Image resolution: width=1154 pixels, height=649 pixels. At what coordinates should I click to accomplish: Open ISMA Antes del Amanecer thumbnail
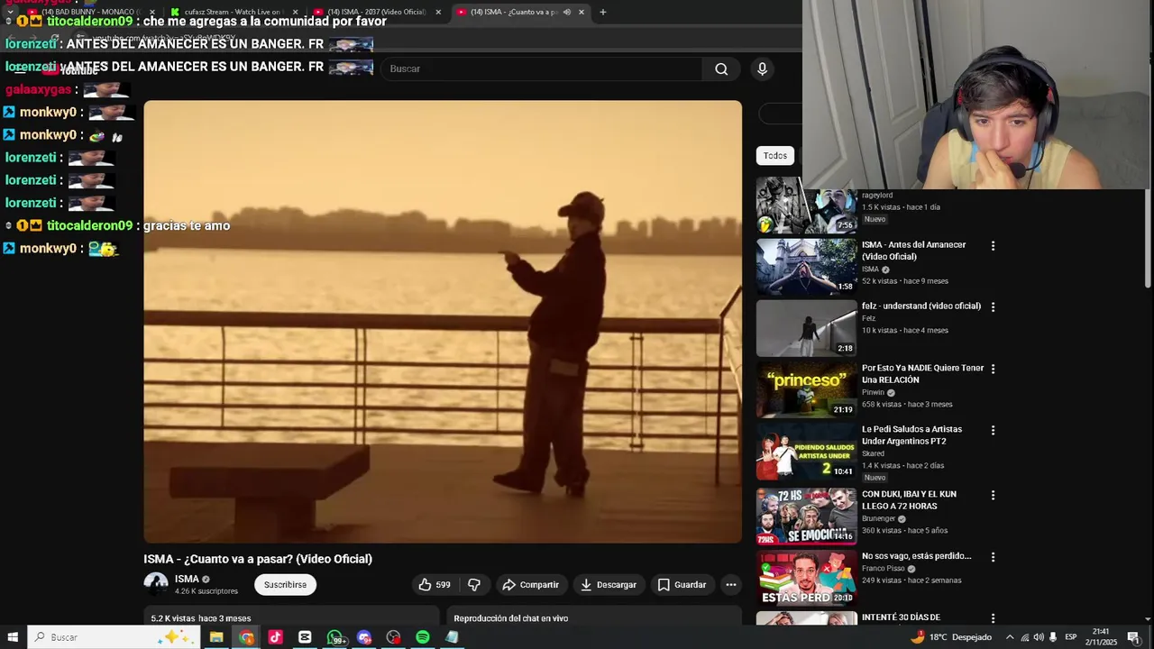coord(806,266)
